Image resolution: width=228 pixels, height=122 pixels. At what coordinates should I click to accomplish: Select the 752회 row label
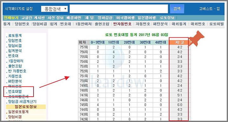click(x=84, y=71)
